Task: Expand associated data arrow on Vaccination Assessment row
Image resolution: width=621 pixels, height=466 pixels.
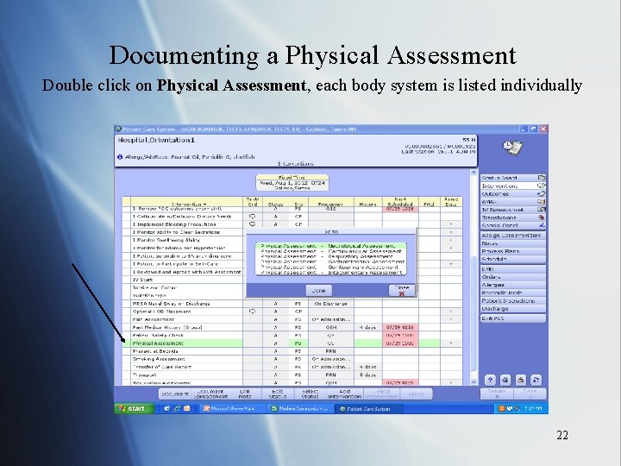Action: 451,383
